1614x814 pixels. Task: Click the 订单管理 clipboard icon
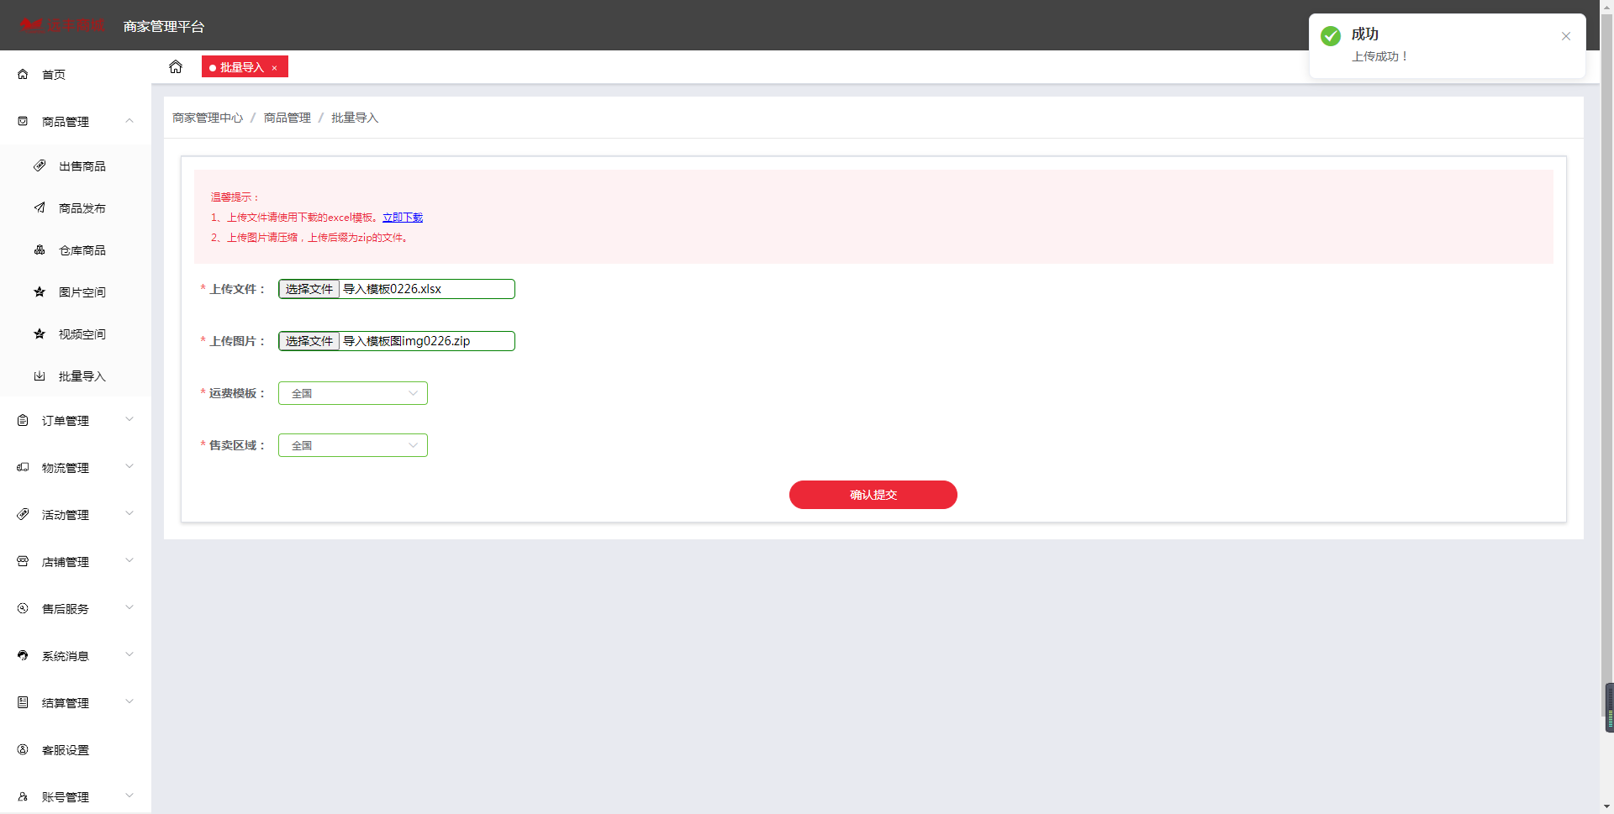click(23, 420)
